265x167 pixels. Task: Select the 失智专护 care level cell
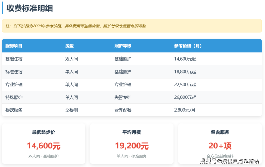(123, 97)
